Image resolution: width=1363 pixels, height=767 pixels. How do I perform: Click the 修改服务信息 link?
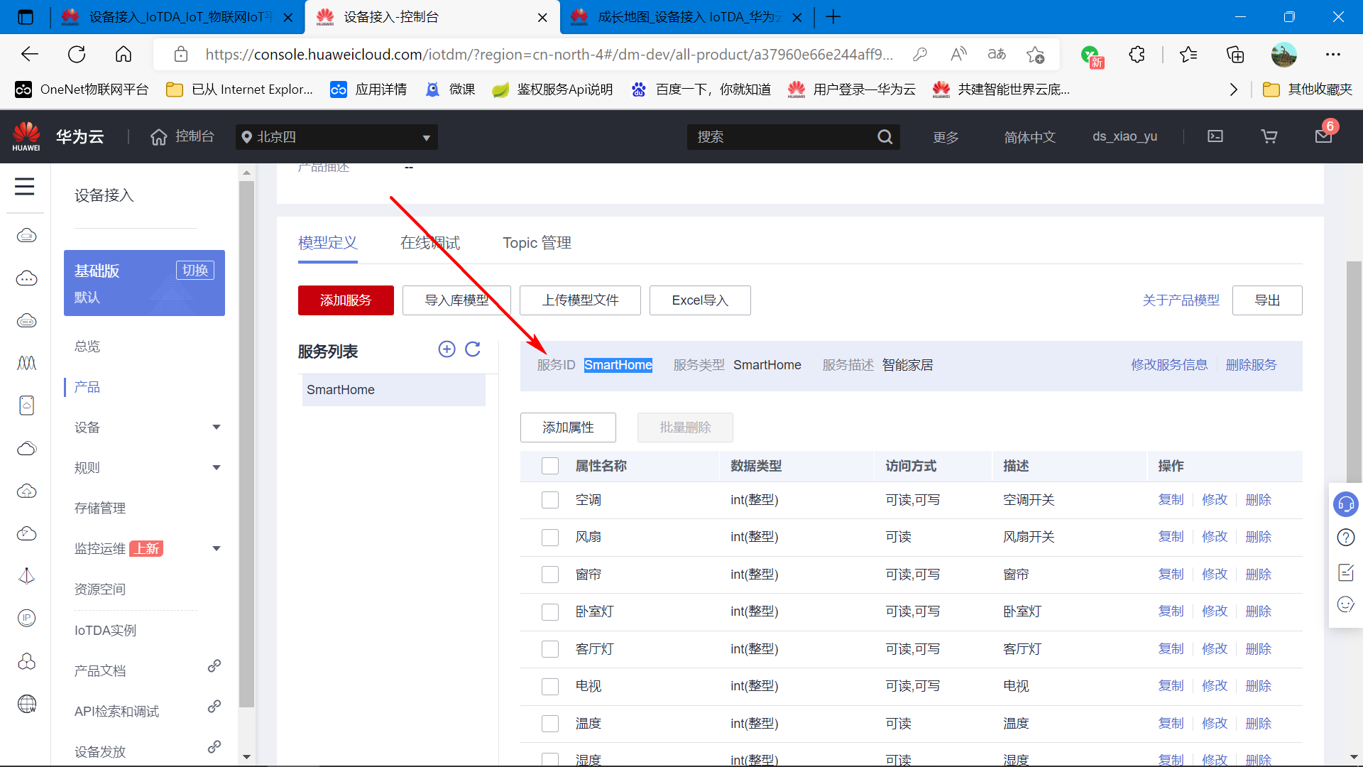(x=1169, y=365)
